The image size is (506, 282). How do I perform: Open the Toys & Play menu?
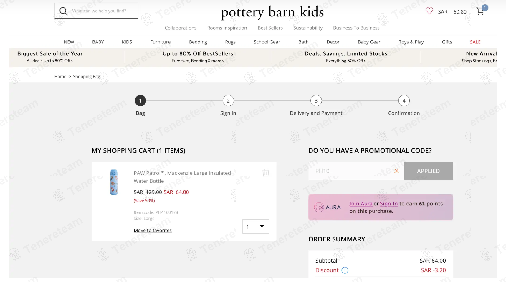pos(411,42)
